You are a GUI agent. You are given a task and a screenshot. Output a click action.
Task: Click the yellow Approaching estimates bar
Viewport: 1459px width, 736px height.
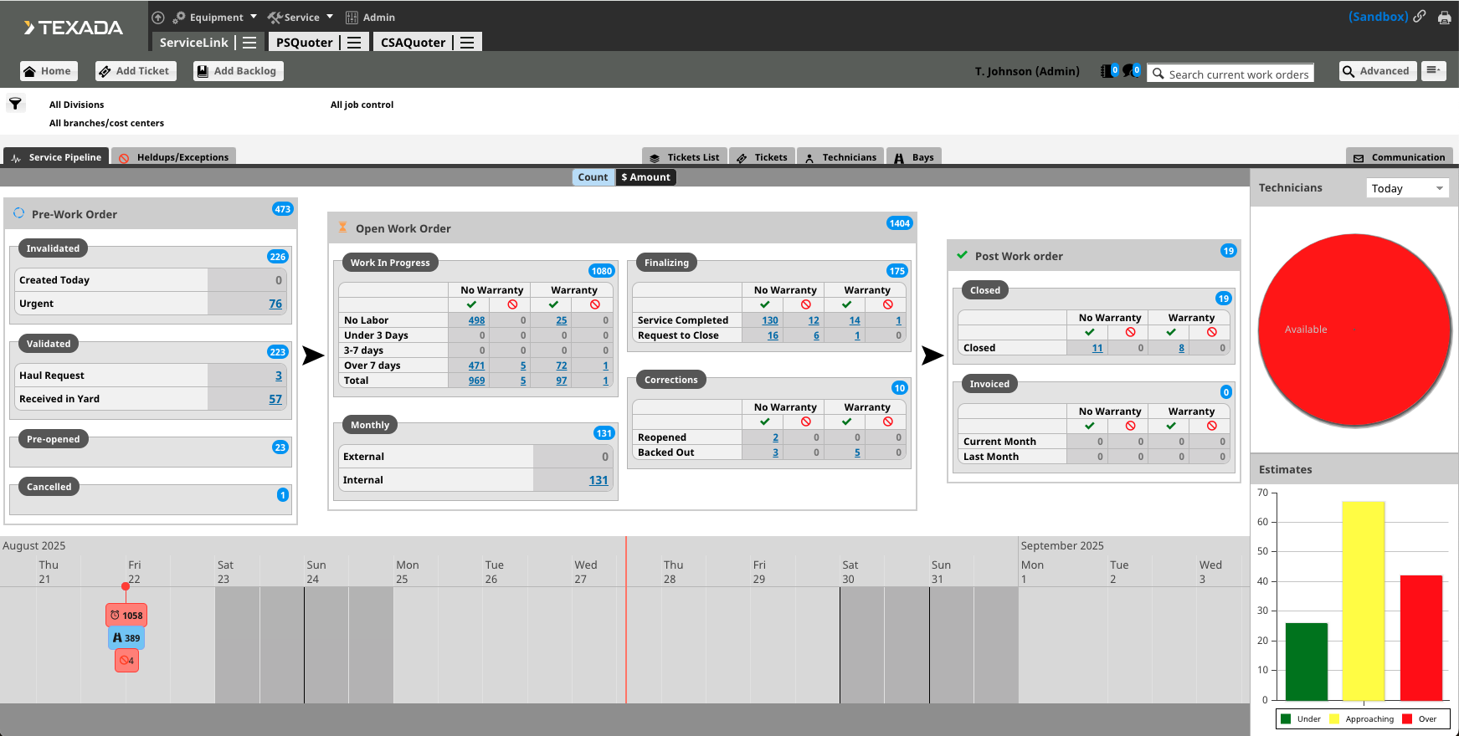(x=1364, y=601)
